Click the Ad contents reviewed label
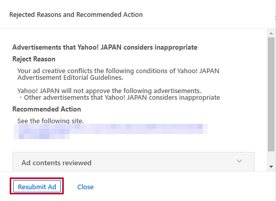The width and height of the screenshot is (276, 201). pos(56,163)
